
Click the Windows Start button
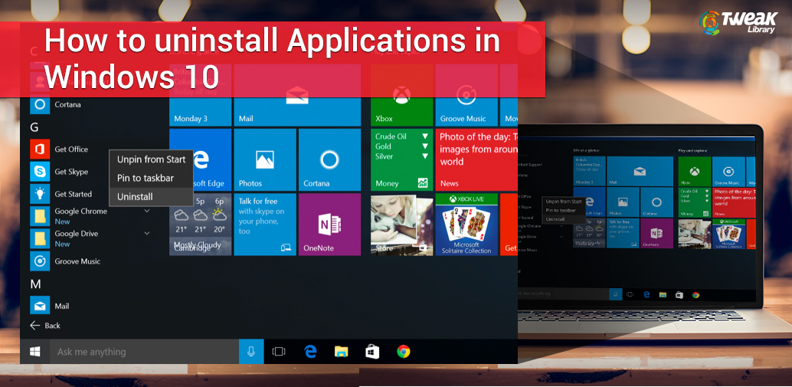(35, 352)
